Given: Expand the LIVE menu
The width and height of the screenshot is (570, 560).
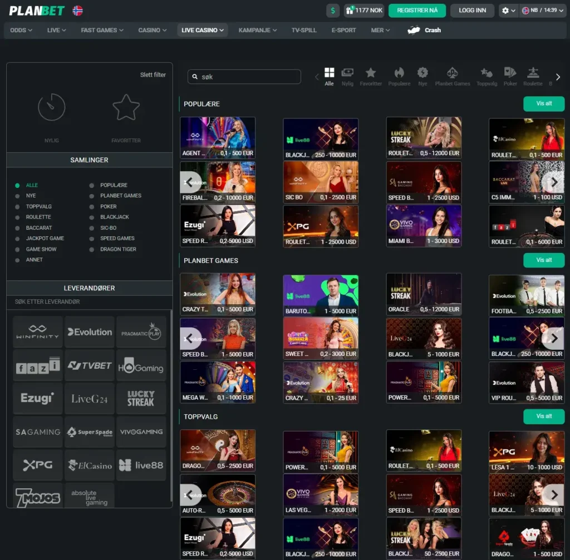Looking at the screenshot, I should pos(56,30).
